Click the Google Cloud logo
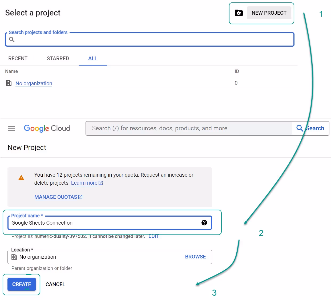 point(47,128)
